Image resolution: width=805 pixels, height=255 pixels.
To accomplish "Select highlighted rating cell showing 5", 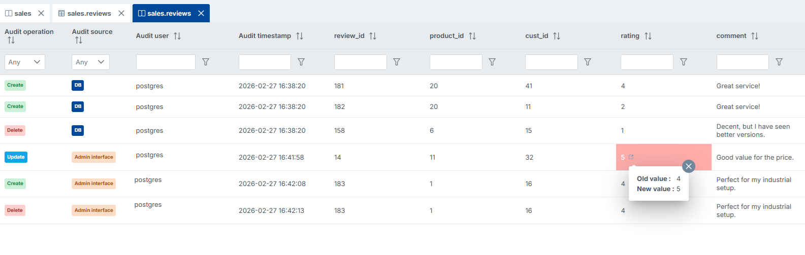I will pos(663,157).
